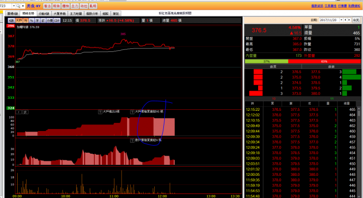Select the 12:15:22 trade row

click(300, 110)
